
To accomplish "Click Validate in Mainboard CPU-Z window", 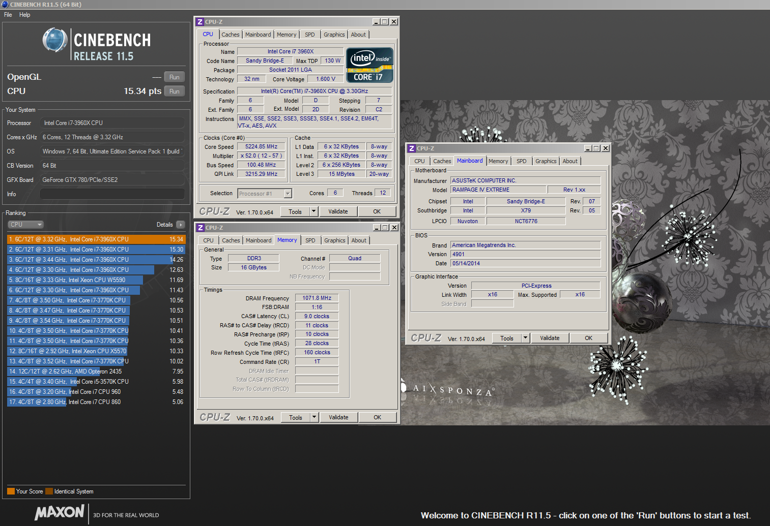I will click(x=550, y=338).
